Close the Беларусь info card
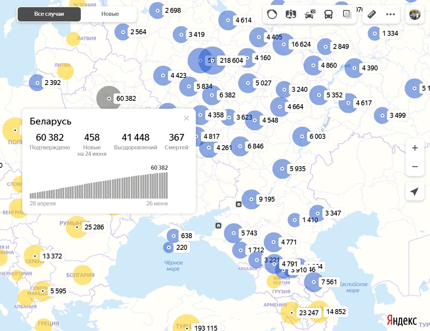The image size is (430, 331). (186, 118)
